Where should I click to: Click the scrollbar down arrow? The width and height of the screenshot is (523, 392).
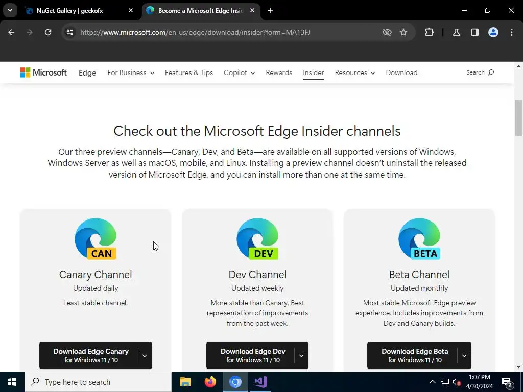(x=518, y=367)
